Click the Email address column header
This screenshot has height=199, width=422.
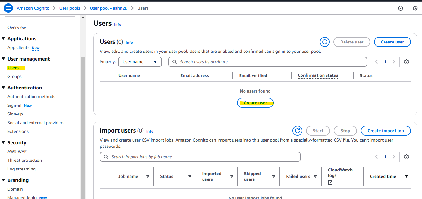pos(195,75)
